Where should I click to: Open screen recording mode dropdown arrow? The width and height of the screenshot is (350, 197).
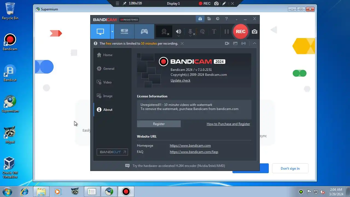point(112,31)
